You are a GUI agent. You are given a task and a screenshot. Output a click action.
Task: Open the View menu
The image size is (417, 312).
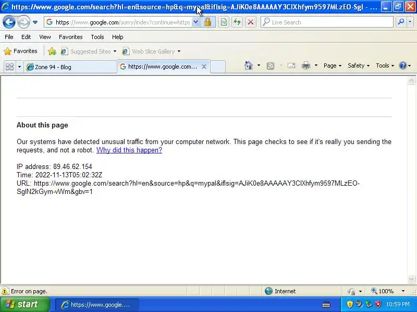pyautogui.click(x=45, y=37)
